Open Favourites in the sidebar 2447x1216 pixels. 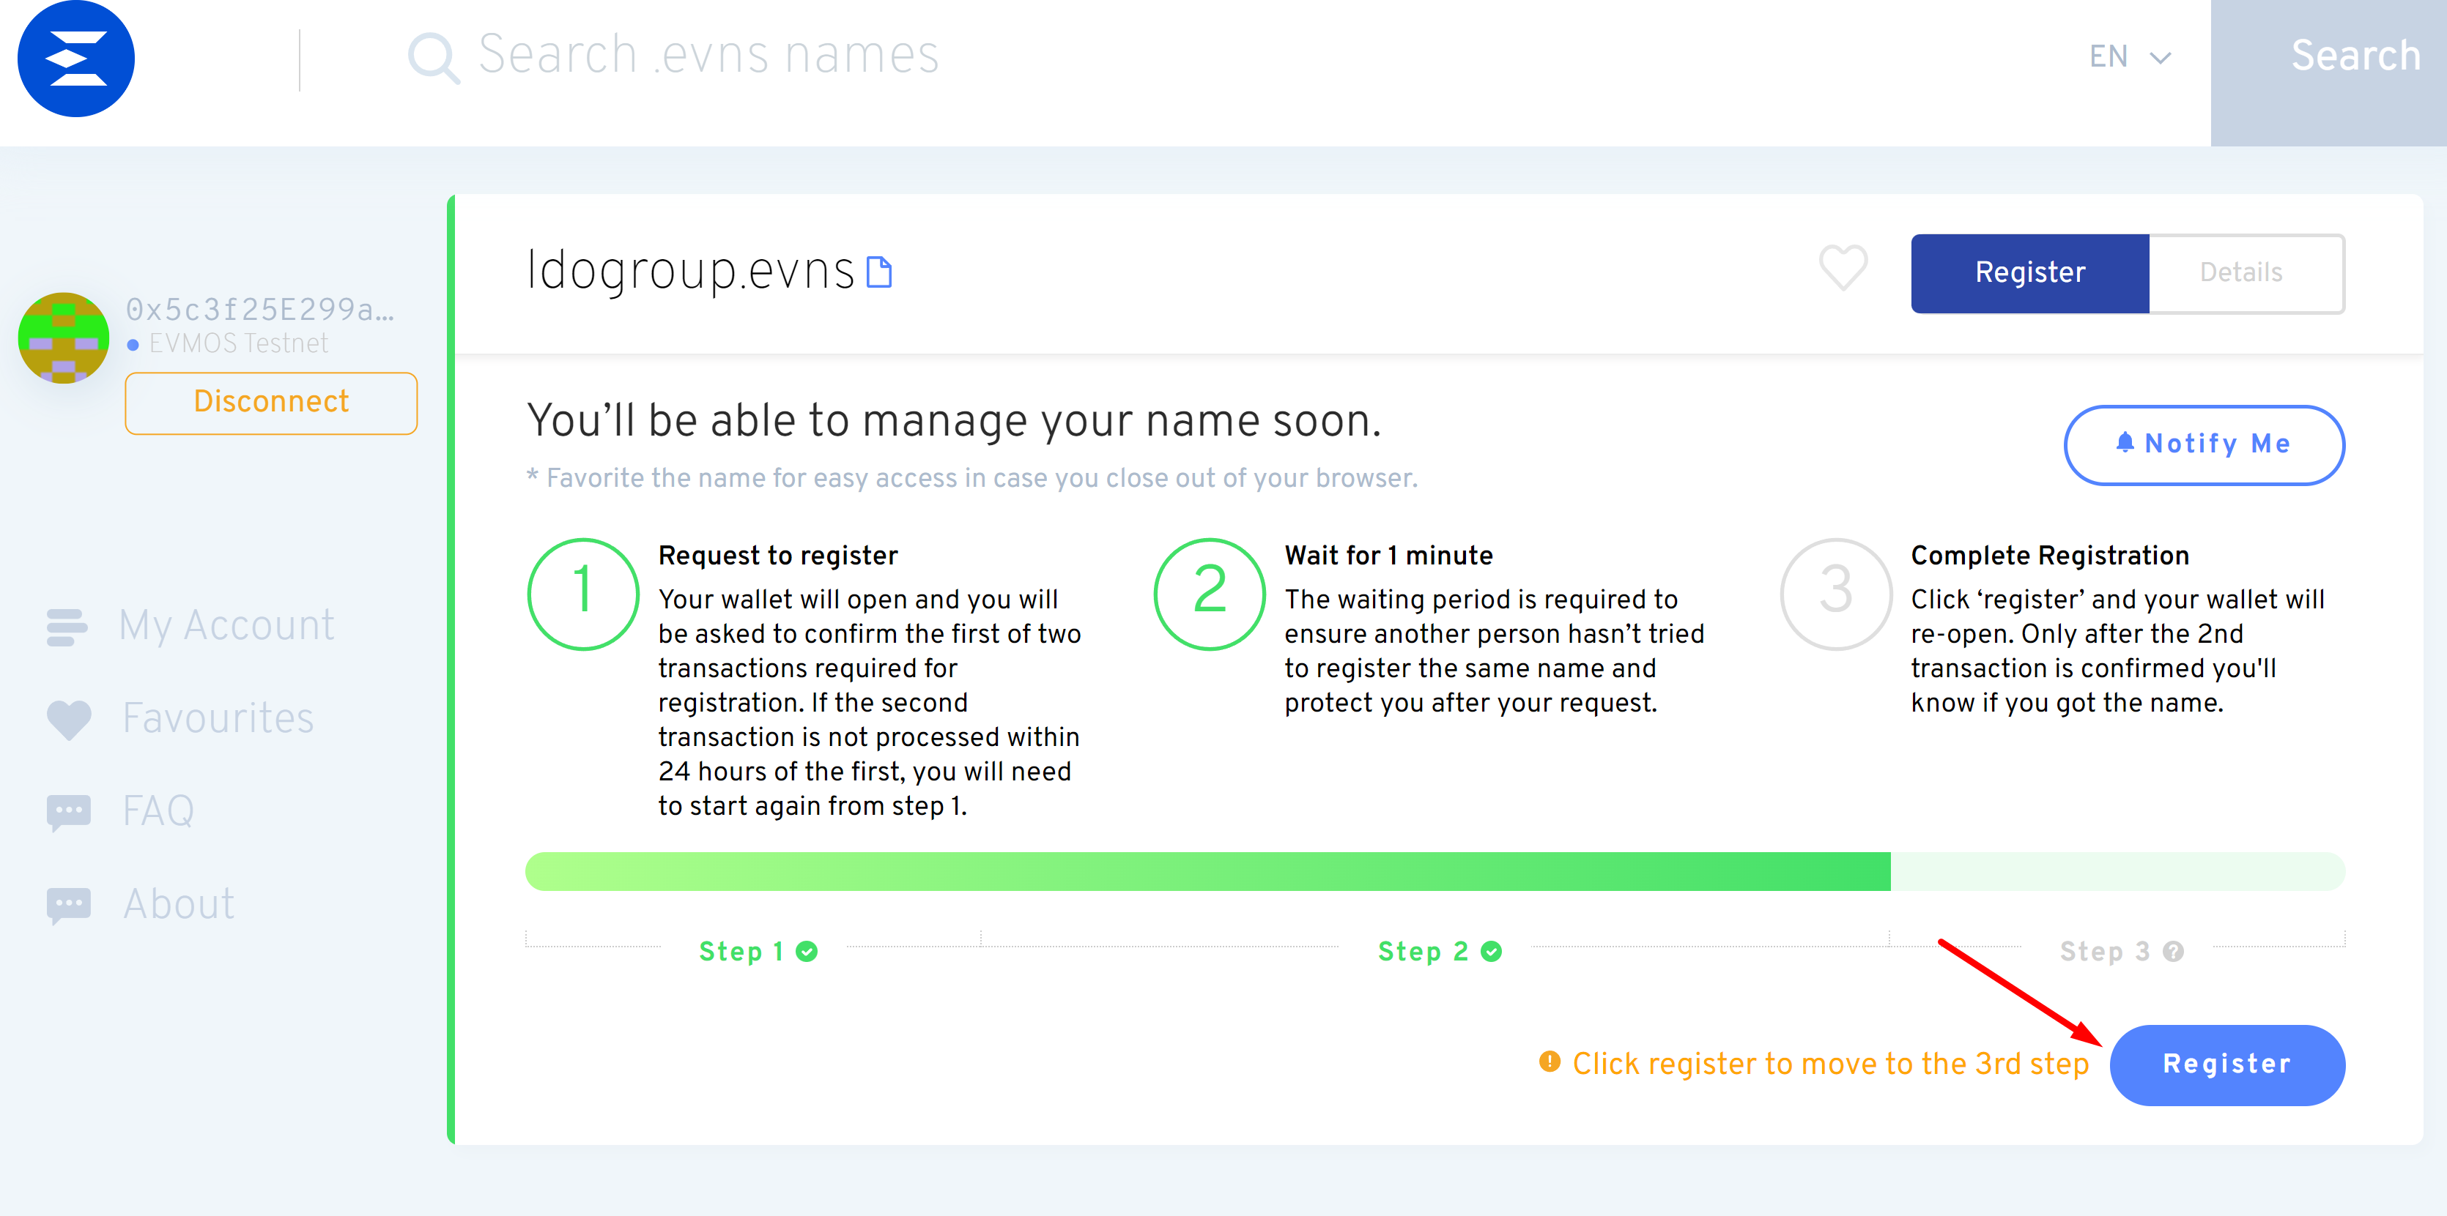click(x=218, y=719)
